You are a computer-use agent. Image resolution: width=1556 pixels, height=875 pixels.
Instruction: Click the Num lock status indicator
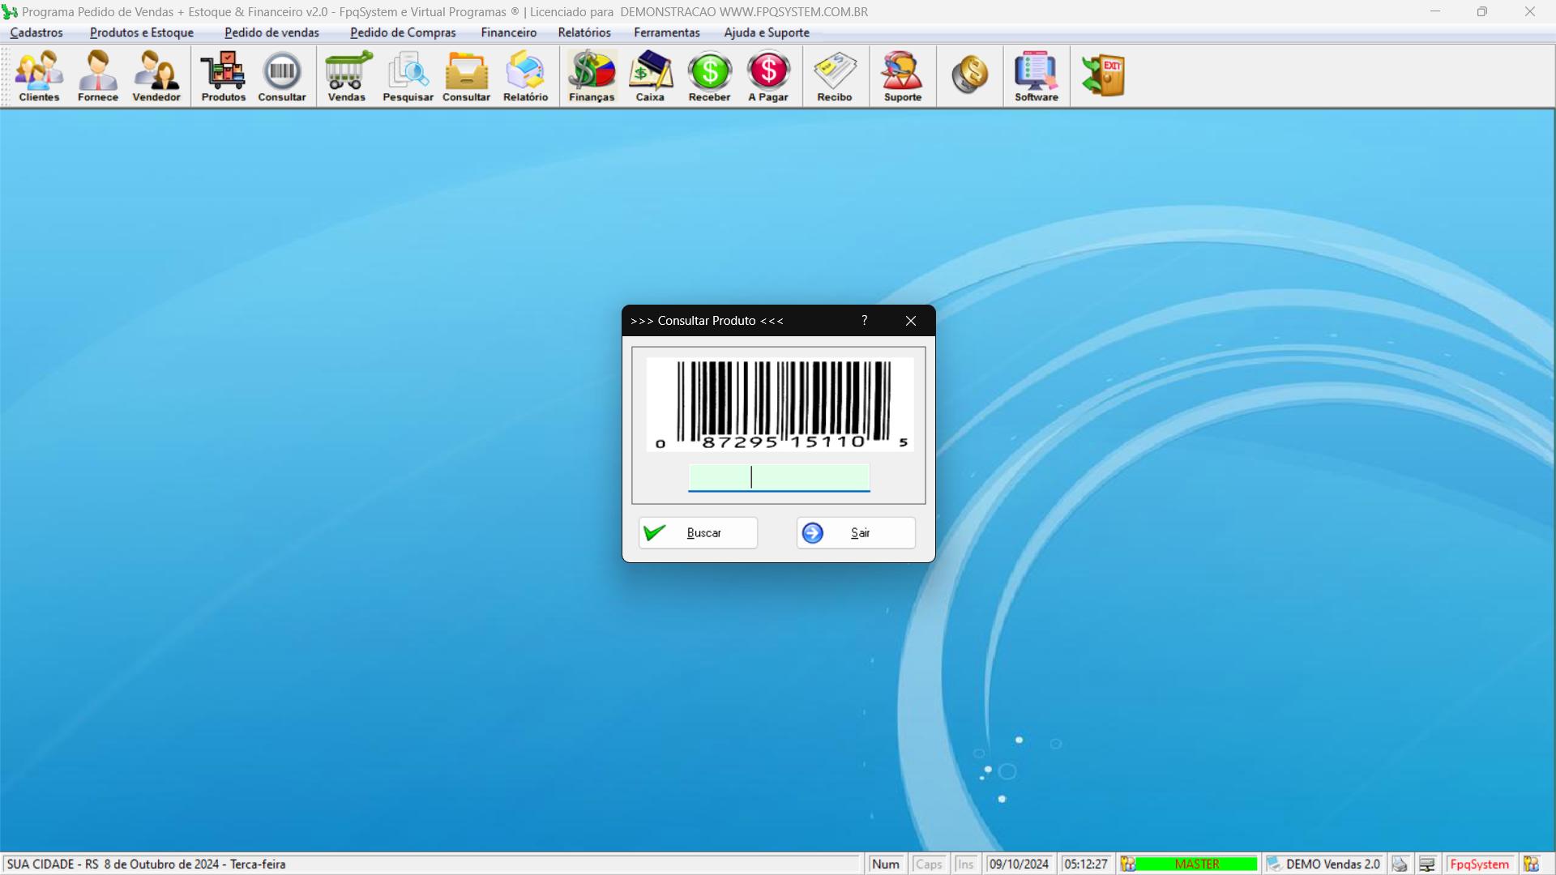[886, 864]
